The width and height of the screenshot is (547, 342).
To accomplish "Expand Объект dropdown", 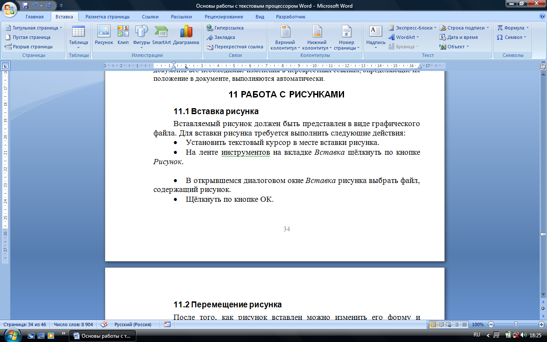I will click(468, 47).
